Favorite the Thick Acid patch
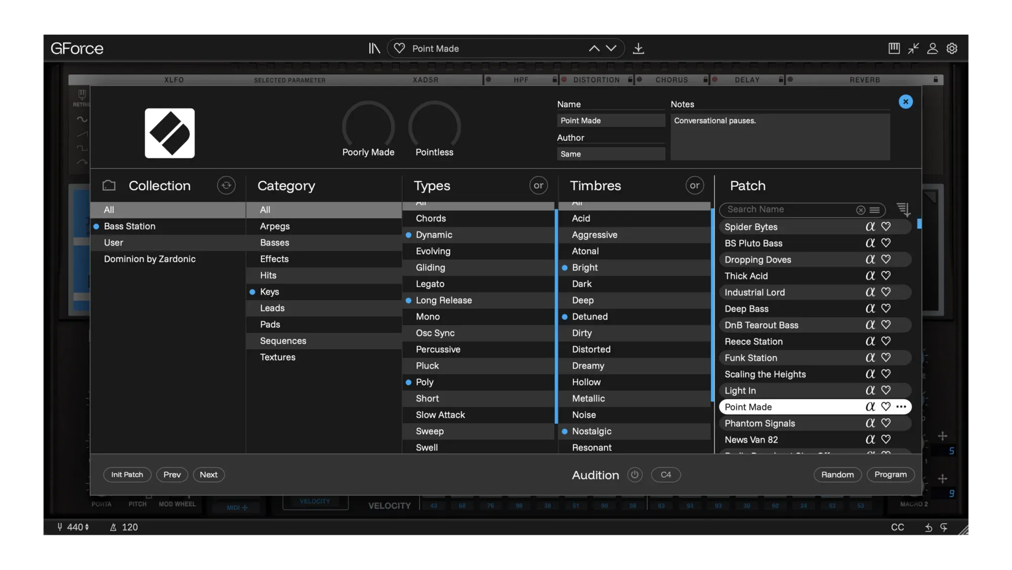Screen dimensions: 1012x570 885,275
